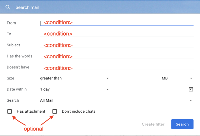Click into the To input field
The width and height of the screenshot is (200, 136).
click(117, 34)
